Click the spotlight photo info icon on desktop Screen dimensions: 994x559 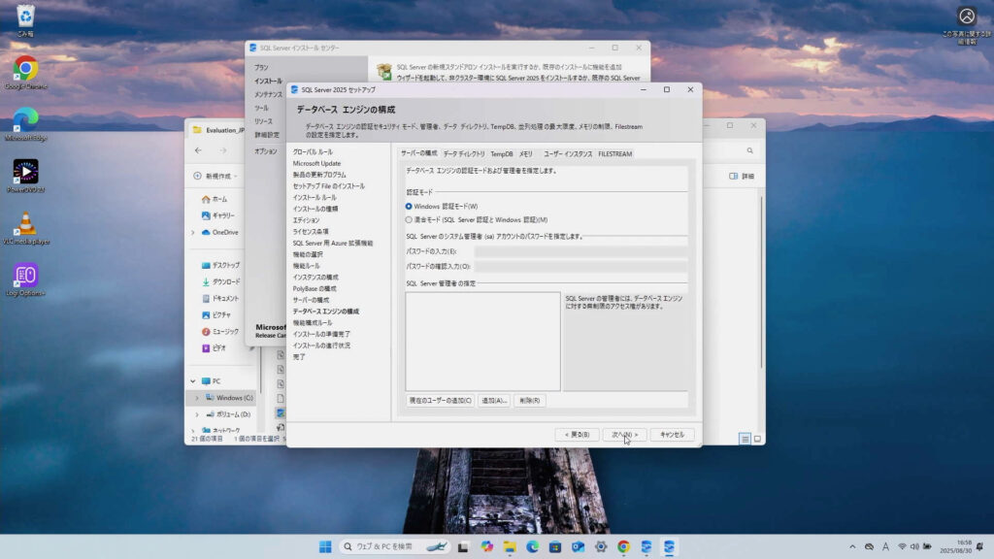pyautogui.click(x=967, y=25)
